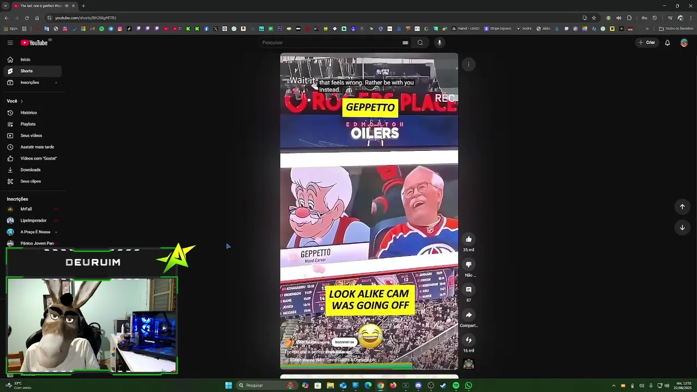
Task: Open the Short's comments
Action: [x=468, y=290]
